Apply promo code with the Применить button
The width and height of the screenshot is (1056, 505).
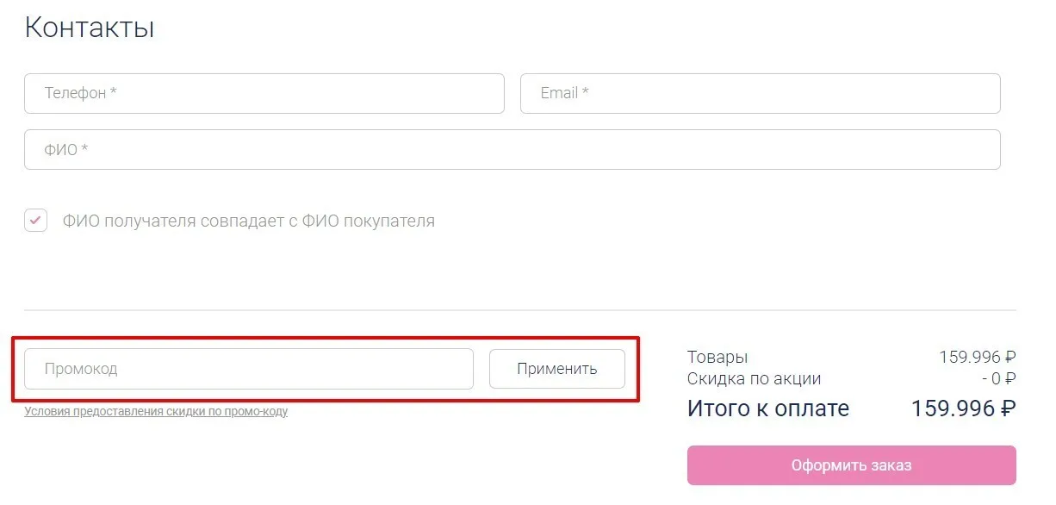pos(557,369)
